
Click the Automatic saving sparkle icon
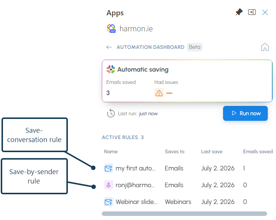click(x=111, y=69)
